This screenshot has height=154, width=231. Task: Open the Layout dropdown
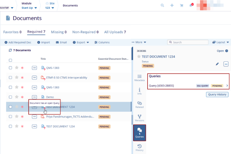pyautogui.click(x=221, y=42)
